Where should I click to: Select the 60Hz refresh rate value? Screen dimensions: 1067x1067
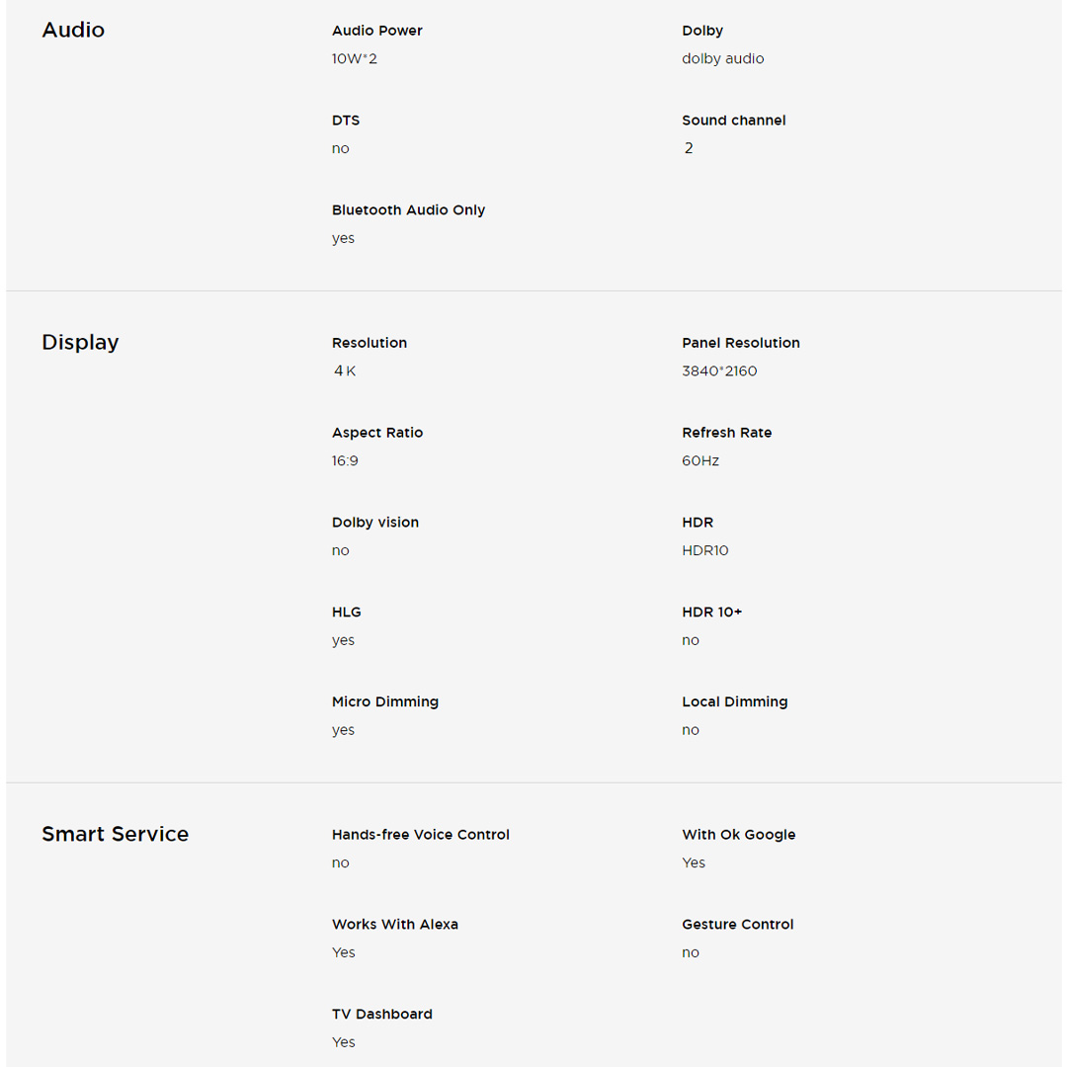pos(699,461)
